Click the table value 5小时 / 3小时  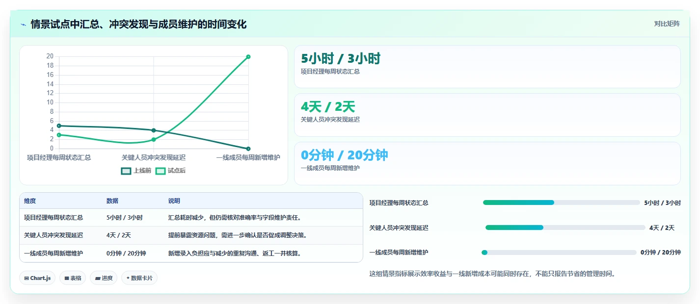pos(125,218)
